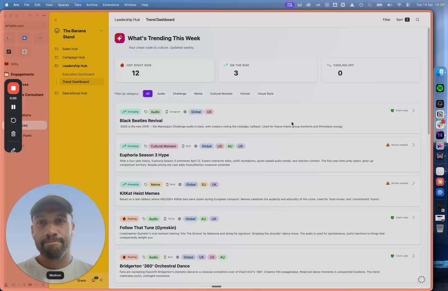Click Client-safe badge on Black Beatles Revival

click(399, 110)
